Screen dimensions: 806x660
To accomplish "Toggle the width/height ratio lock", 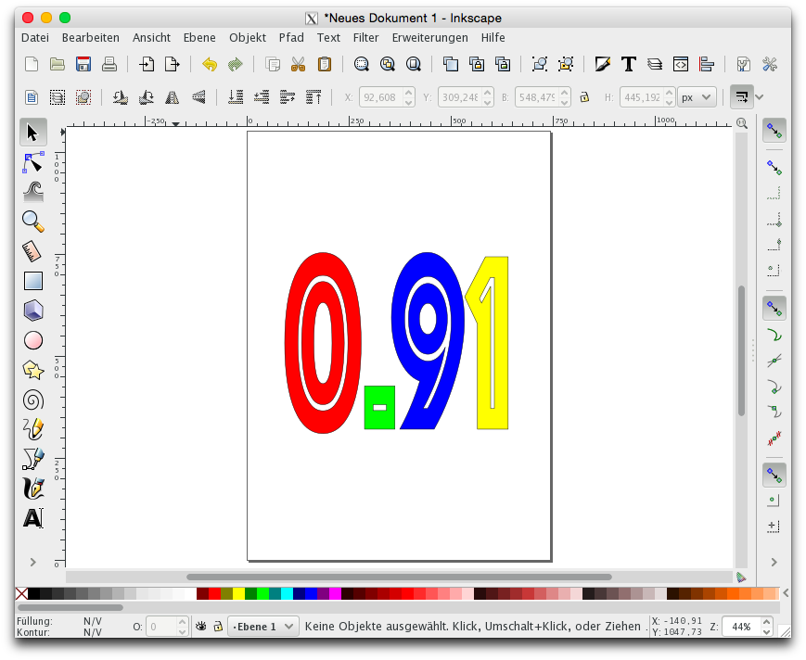I will pos(584,96).
